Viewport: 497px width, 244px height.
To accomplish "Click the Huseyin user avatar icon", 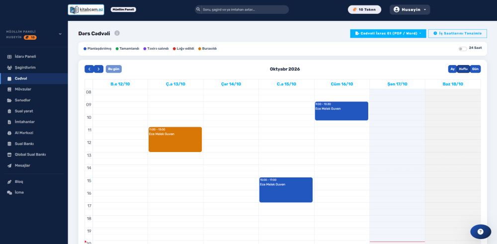I will (x=396, y=9).
